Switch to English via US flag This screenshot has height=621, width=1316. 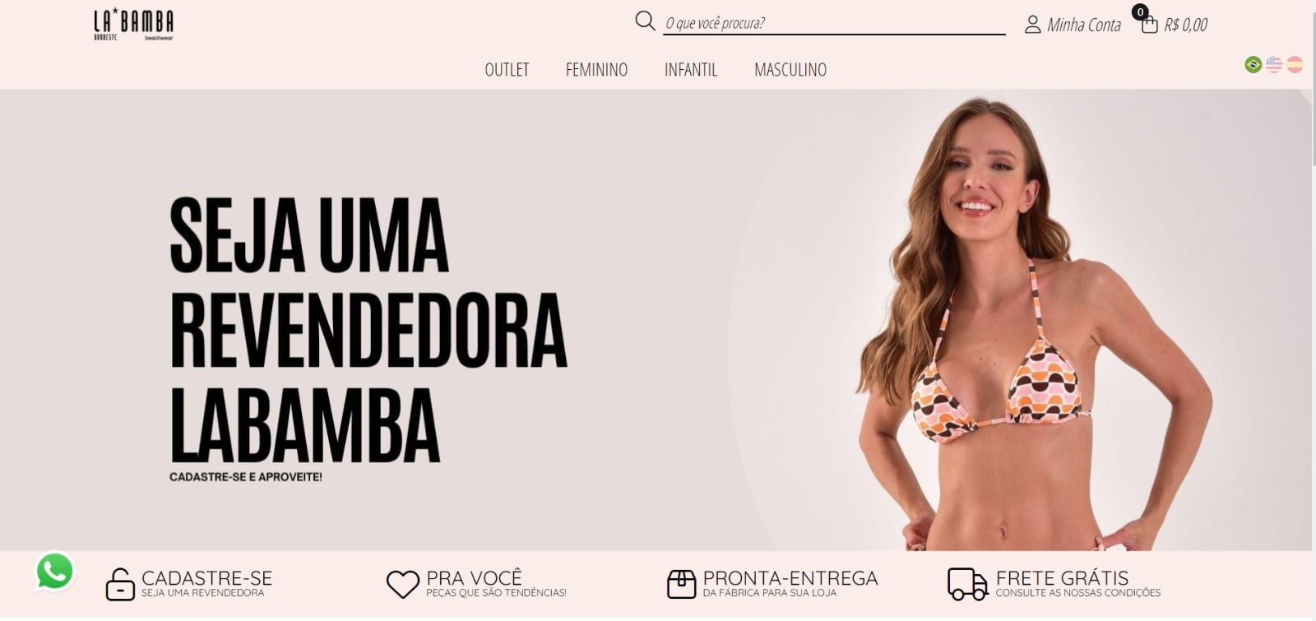pyautogui.click(x=1274, y=64)
